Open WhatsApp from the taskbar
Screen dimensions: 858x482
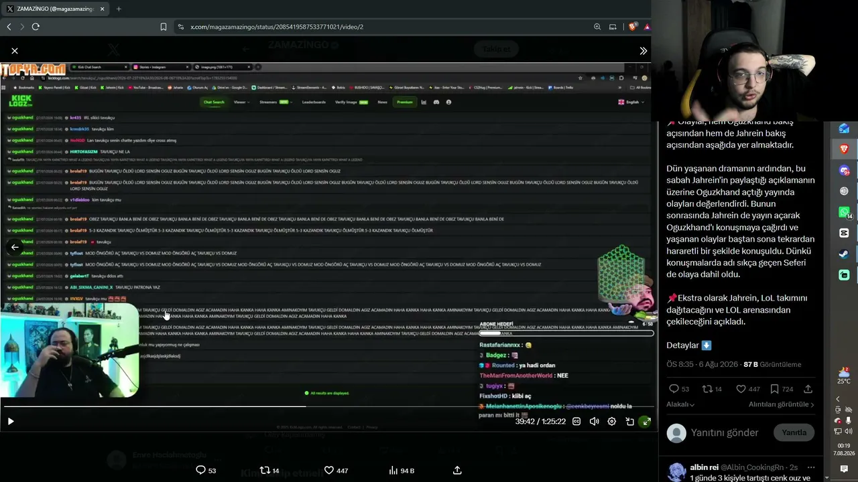(844, 212)
